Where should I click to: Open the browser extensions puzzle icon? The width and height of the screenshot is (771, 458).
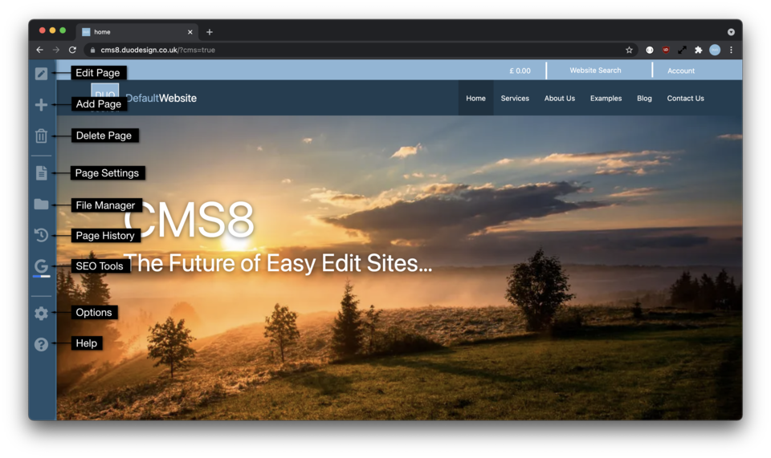[698, 50]
